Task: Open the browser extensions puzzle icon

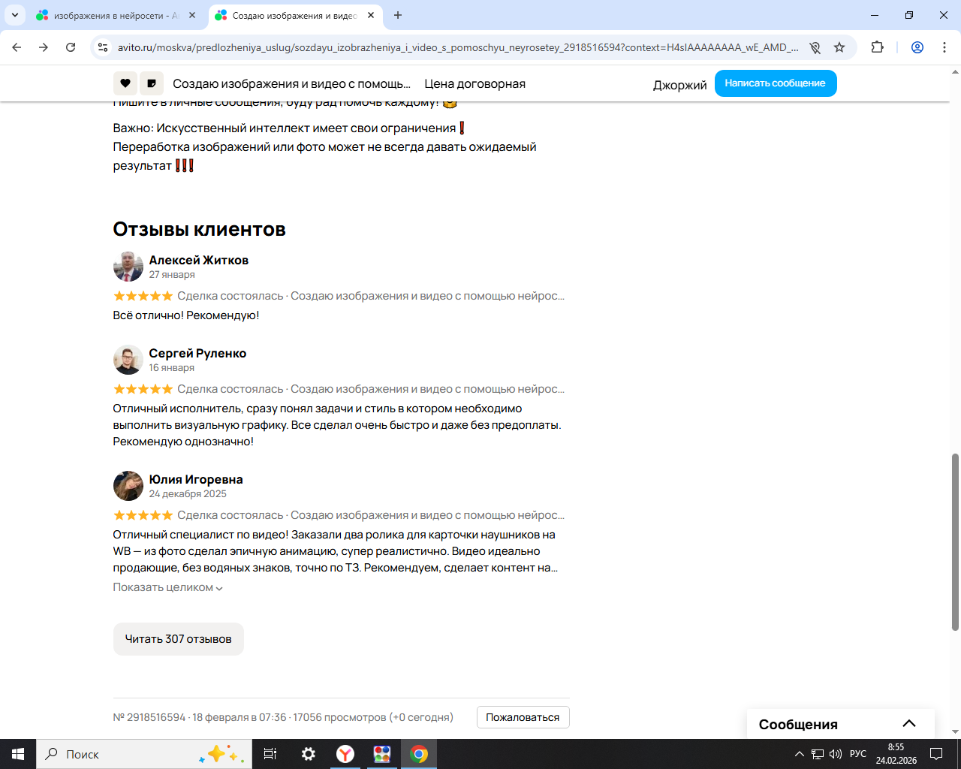Action: [x=877, y=47]
